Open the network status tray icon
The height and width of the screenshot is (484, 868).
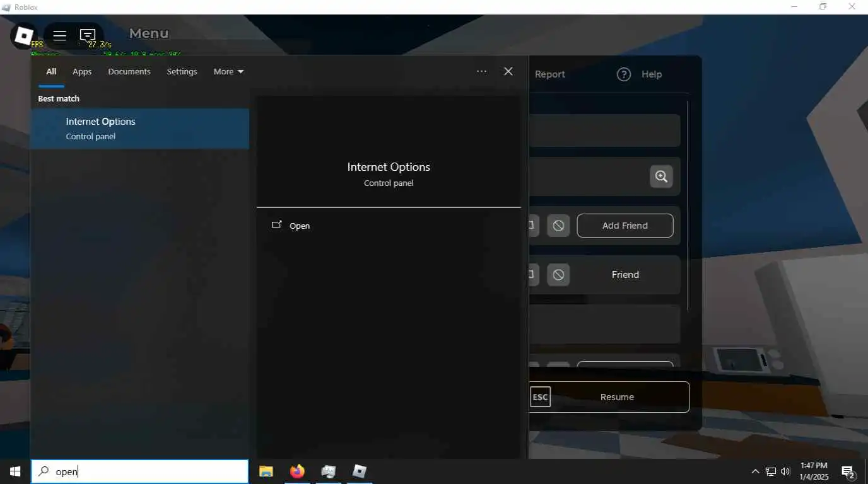771,471
